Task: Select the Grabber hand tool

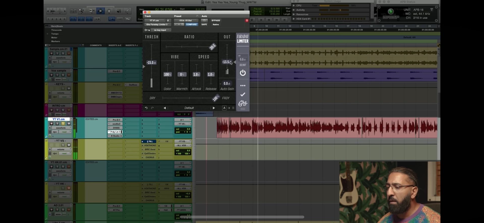Action: [x=109, y=11]
